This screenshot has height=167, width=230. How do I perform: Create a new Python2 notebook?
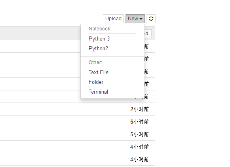point(98,49)
